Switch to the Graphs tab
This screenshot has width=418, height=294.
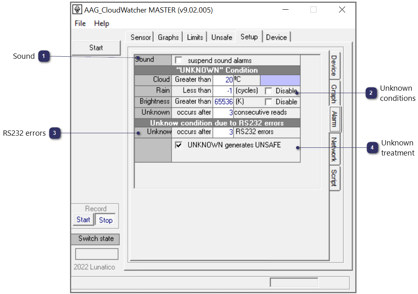tap(168, 37)
